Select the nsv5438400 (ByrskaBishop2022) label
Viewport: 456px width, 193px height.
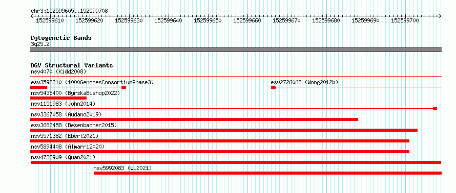tap(75, 93)
